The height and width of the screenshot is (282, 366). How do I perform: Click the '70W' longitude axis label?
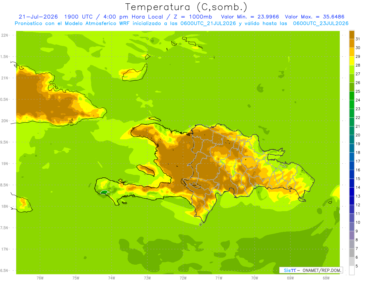255,278
